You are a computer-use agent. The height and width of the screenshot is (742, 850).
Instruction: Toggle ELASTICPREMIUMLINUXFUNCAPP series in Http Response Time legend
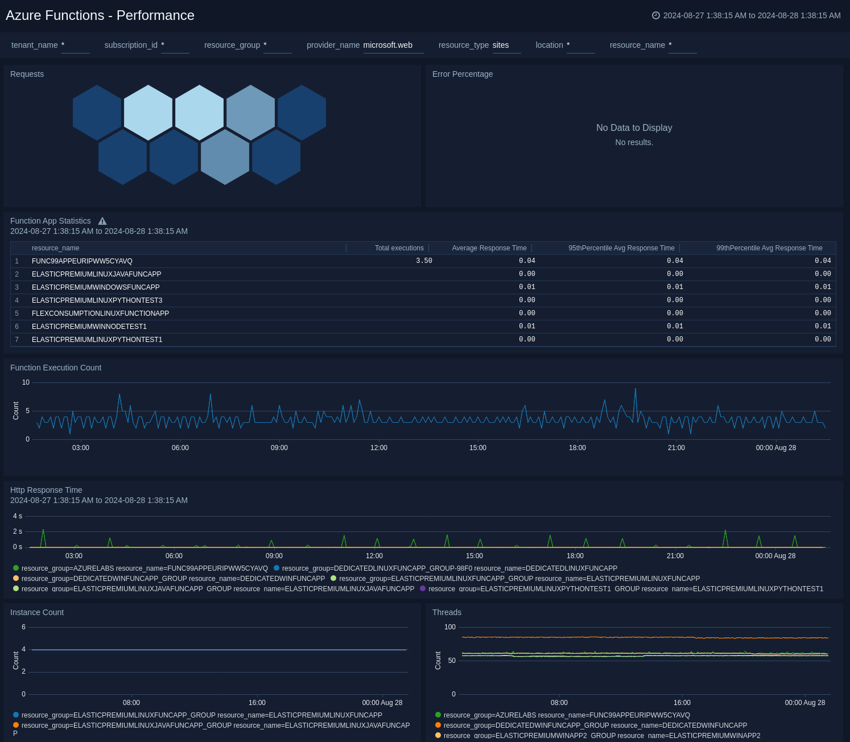[x=515, y=579]
